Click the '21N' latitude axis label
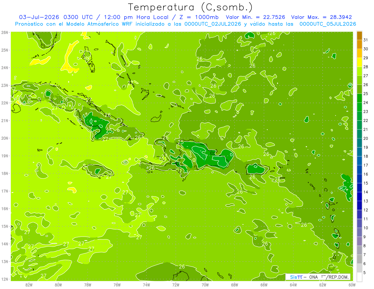Viewport: 374px width, 289px height. click(4, 120)
